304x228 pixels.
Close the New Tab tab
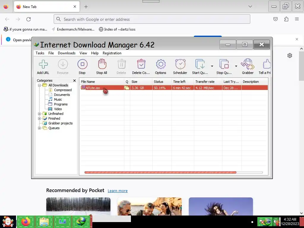pos(75,7)
